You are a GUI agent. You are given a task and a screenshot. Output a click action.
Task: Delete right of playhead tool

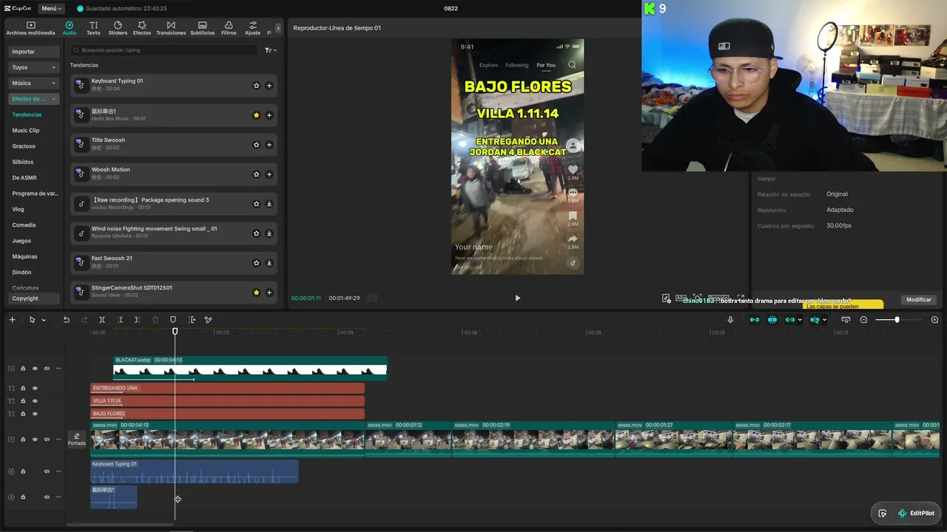click(138, 320)
